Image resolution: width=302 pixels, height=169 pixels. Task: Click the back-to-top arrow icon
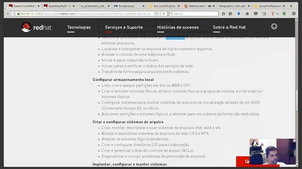click(x=274, y=26)
